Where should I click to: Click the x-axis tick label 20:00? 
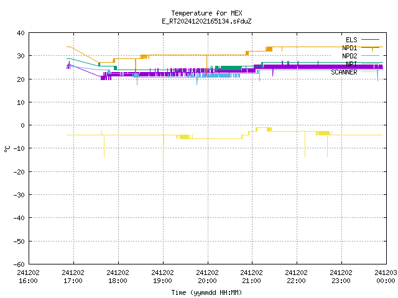[x=207, y=281]
